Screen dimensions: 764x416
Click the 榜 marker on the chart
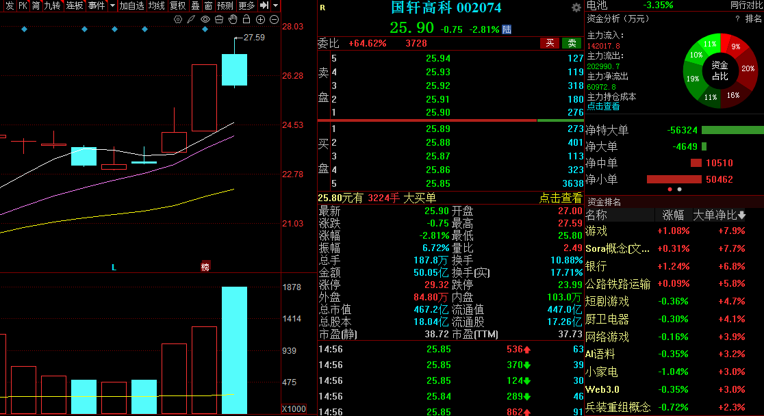click(205, 267)
